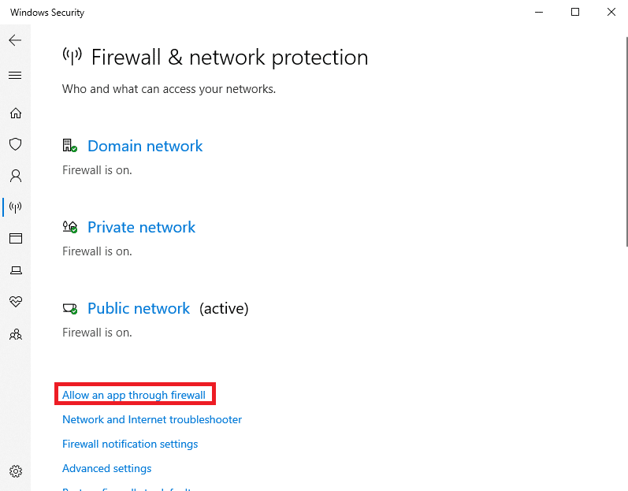Viewport: 628px width, 491px height.
Task: Open Device security laptop icon
Action: click(x=16, y=270)
